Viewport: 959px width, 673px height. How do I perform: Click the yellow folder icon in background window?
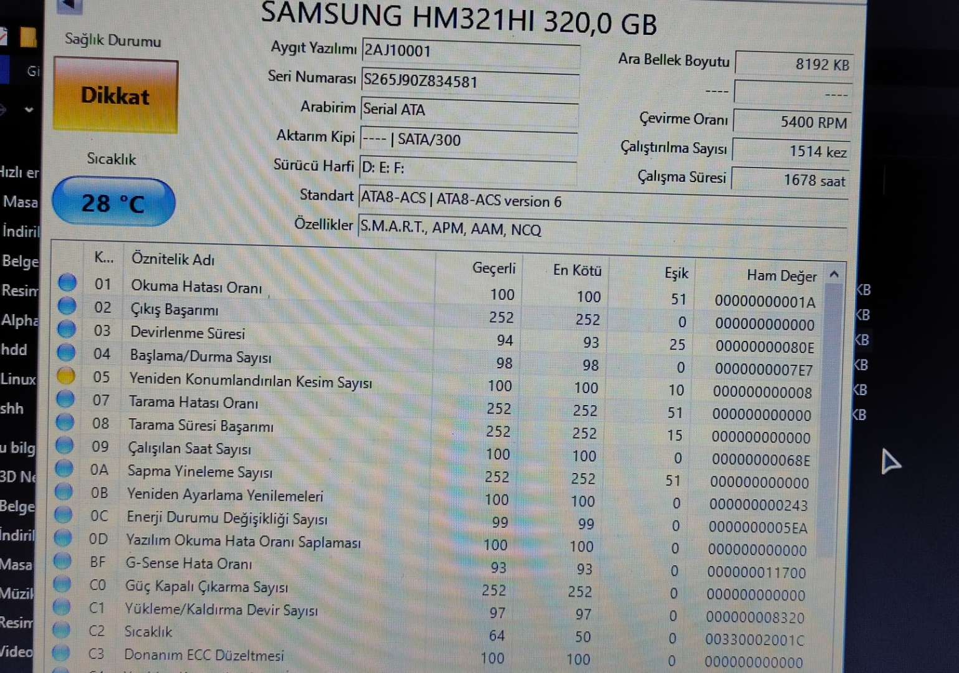[28, 37]
